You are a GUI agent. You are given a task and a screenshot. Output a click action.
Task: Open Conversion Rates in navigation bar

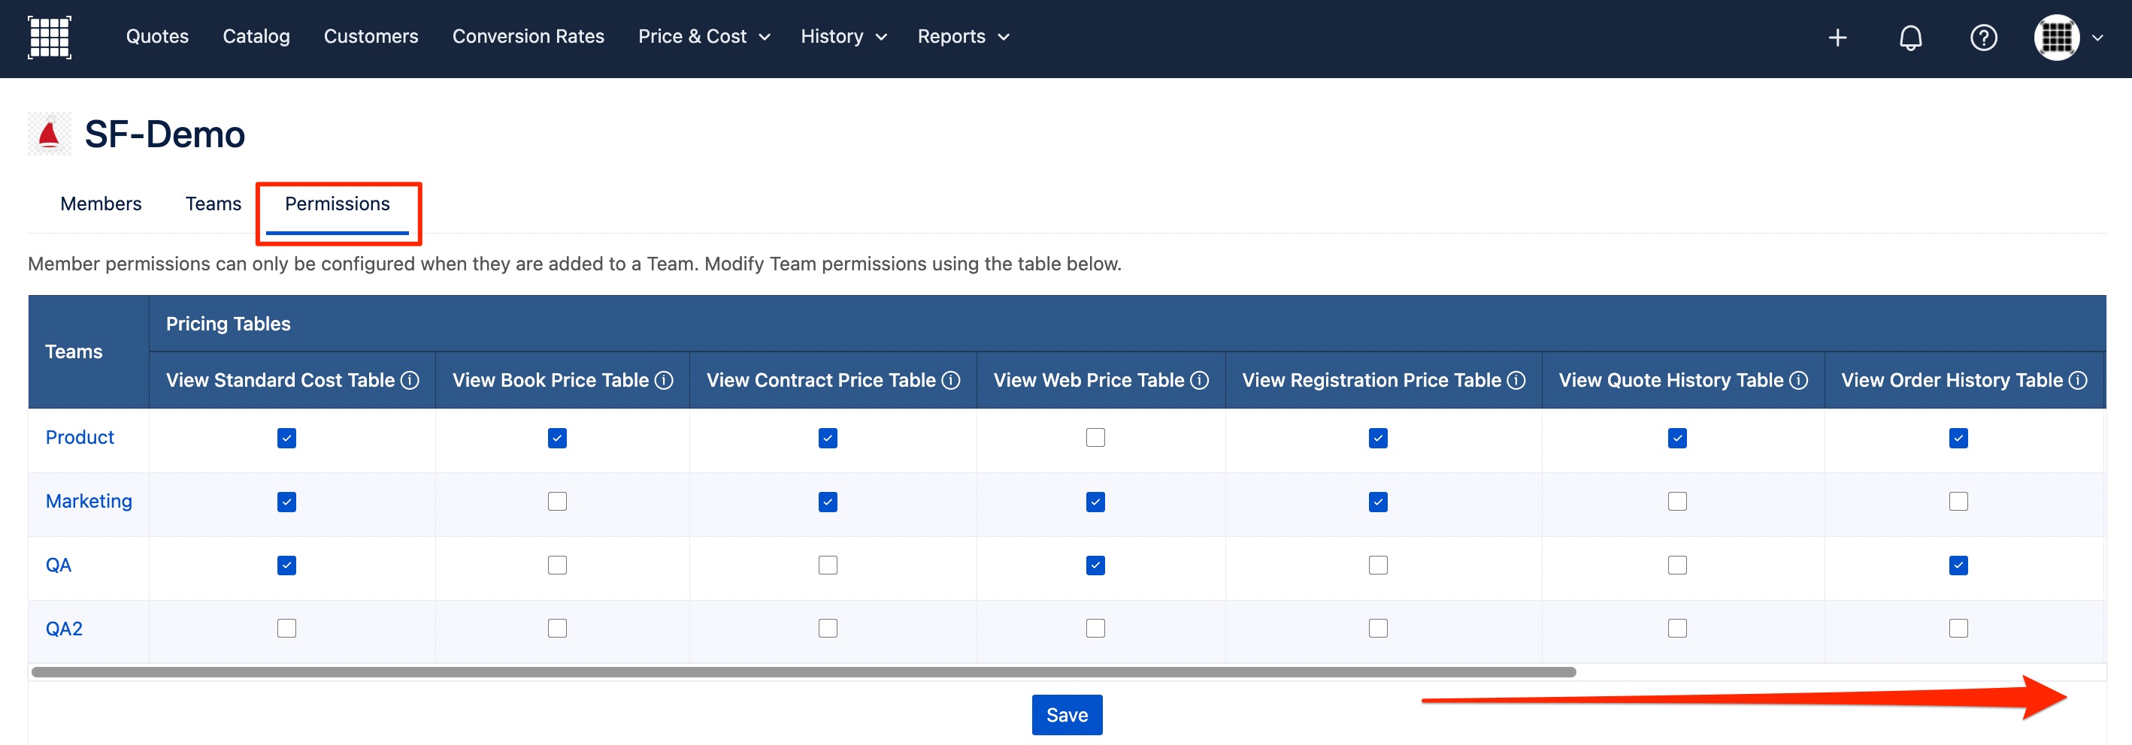tap(528, 36)
